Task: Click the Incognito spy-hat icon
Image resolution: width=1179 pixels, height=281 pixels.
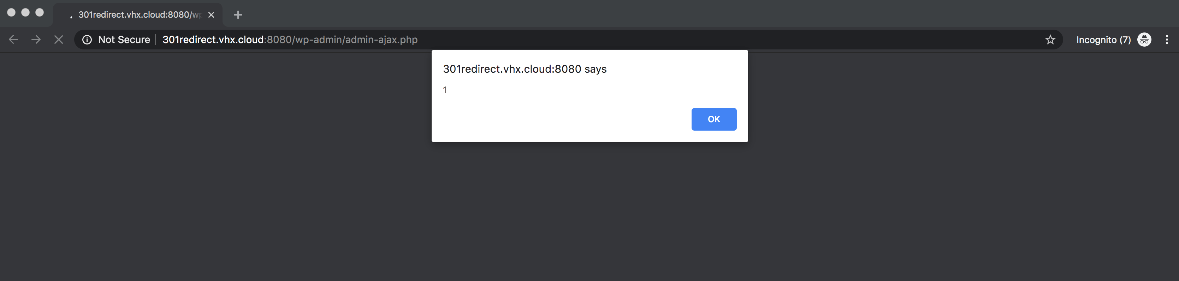Action: [x=1144, y=40]
